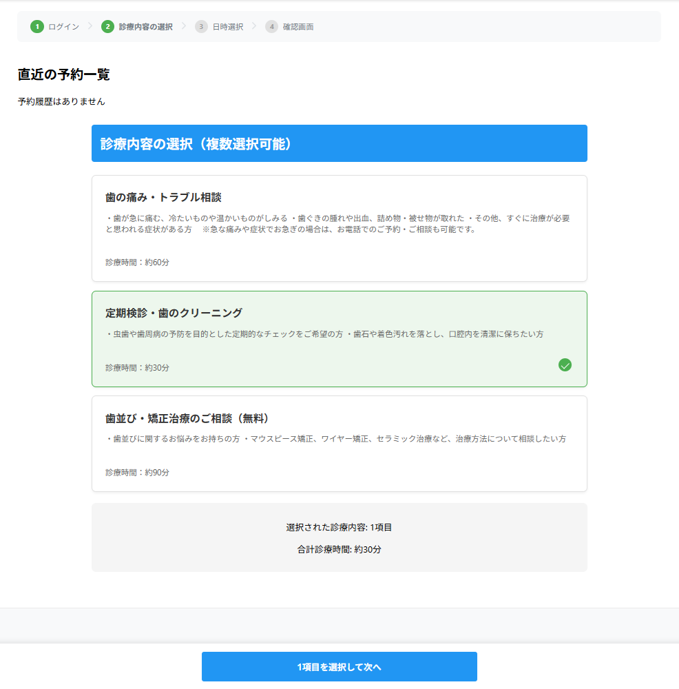Click the chevron arrow after 診療内容の選択 step
The width and height of the screenshot is (679, 689).
pyautogui.click(x=184, y=26)
